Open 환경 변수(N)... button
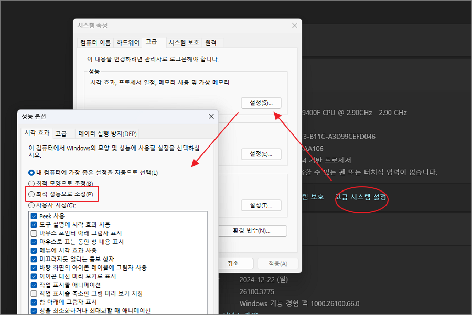 (x=252, y=231)
